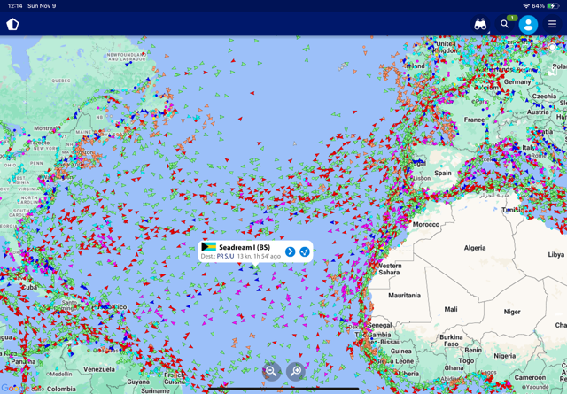This screenshot has width=567, height=394.
Task: Tap the Wi-Fi status icon
Action: point(526,5)
